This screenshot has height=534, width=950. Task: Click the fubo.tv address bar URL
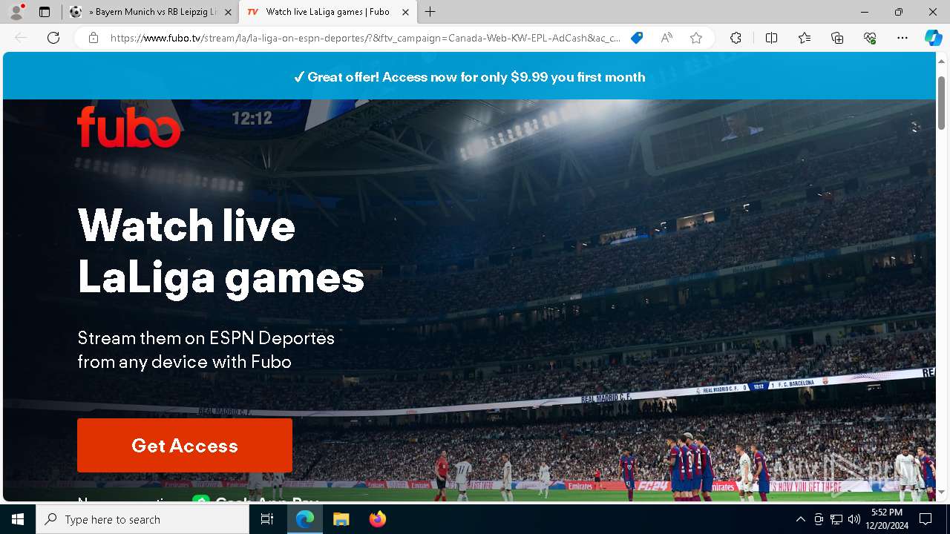coord(365,38)
